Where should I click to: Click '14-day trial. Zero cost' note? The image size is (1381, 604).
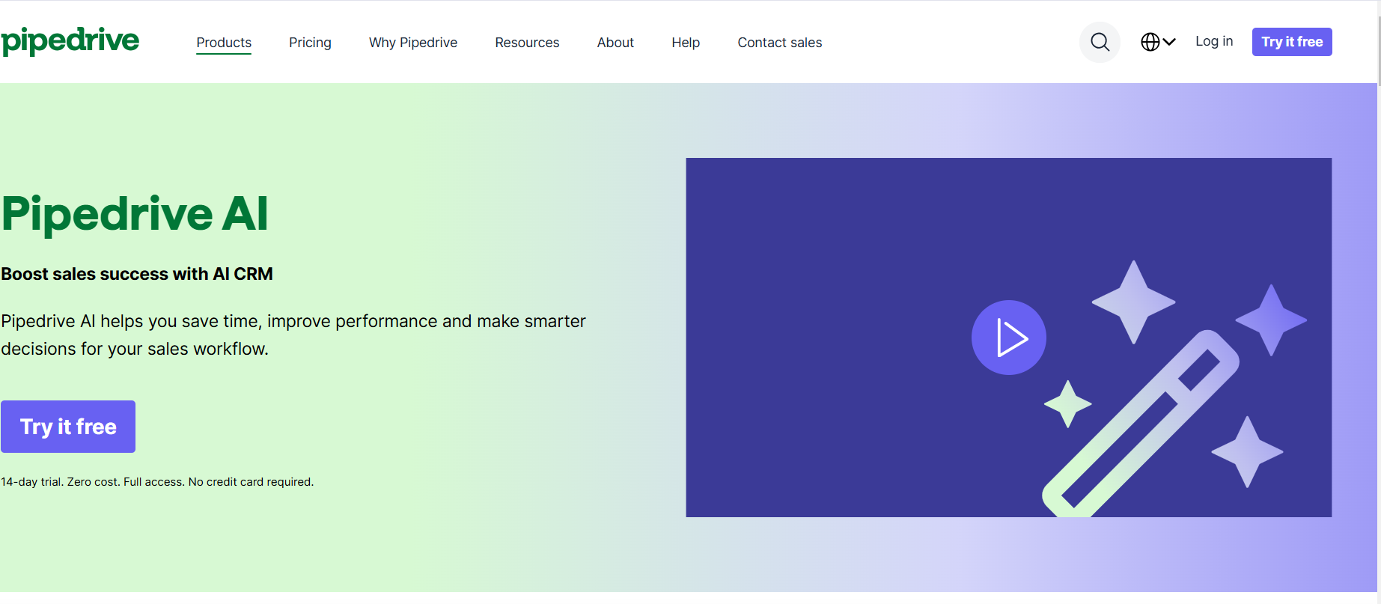click(157, 482)
